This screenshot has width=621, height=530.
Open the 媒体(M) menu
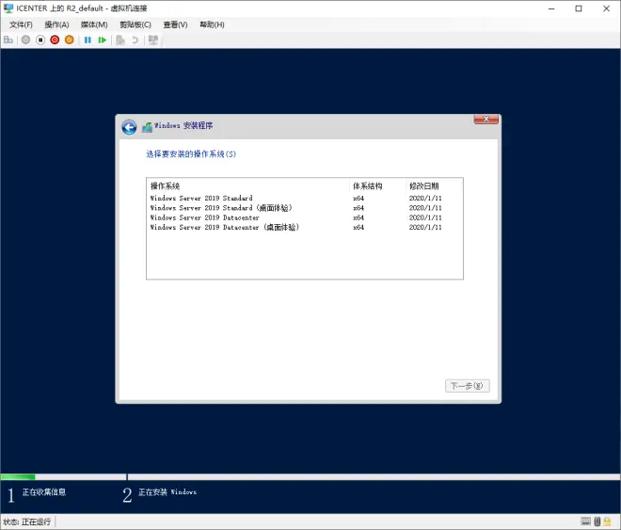click(94, 24)
